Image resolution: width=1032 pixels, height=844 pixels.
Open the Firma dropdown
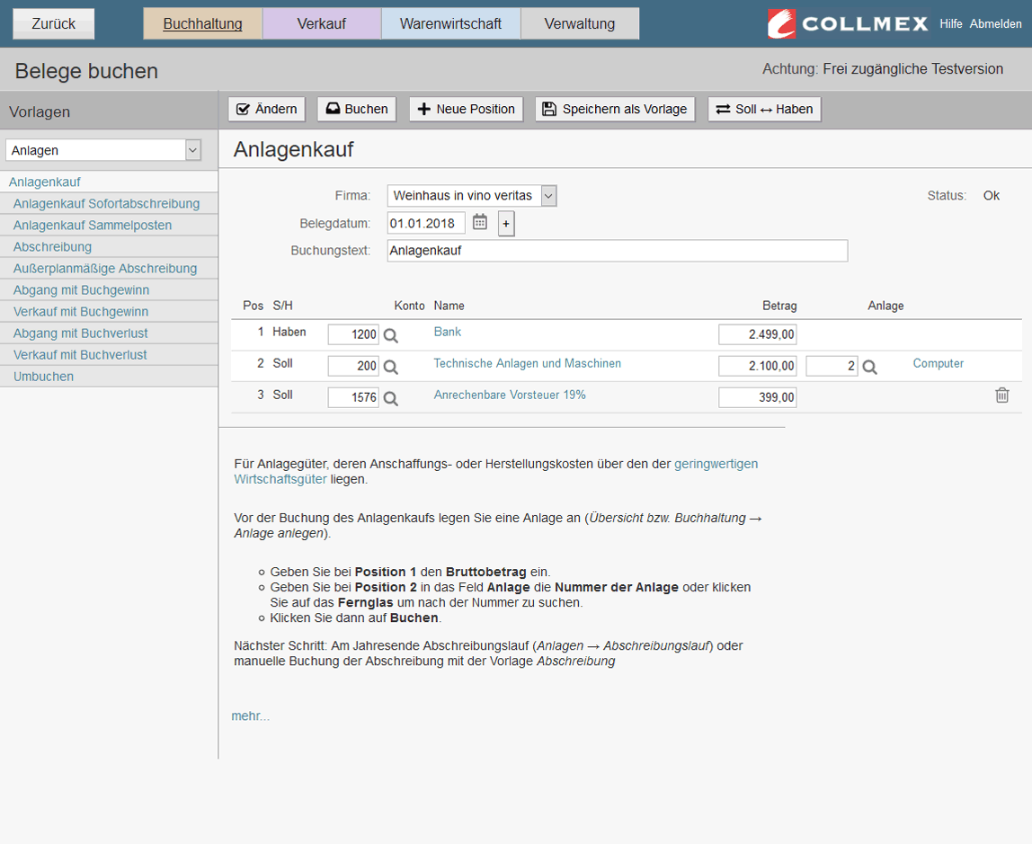coord(548,195)
